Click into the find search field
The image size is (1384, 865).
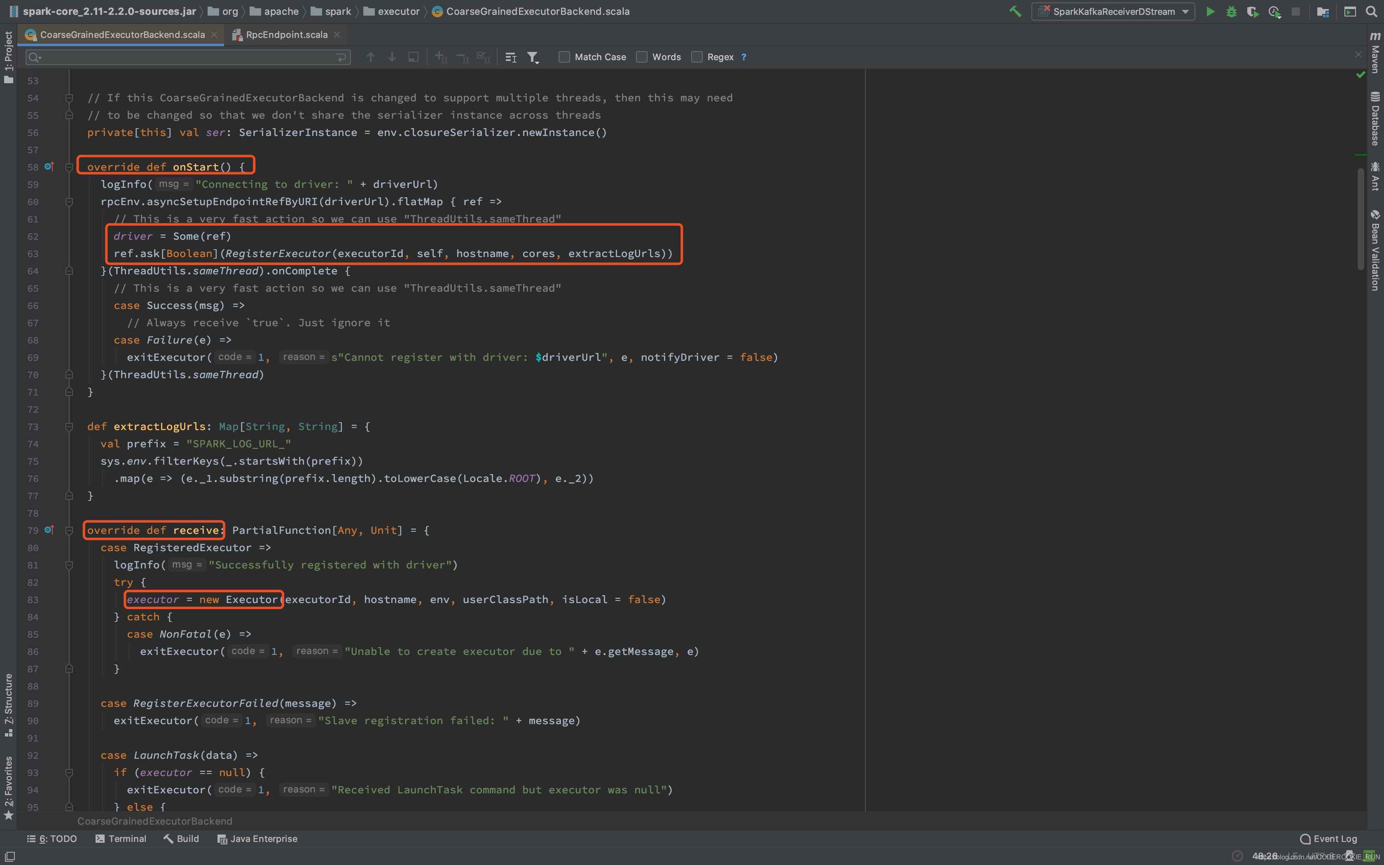[187, 57]
